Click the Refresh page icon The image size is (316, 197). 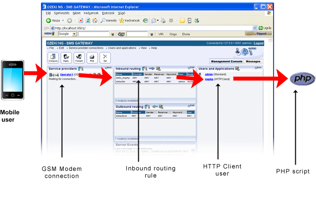coord(88,21)
